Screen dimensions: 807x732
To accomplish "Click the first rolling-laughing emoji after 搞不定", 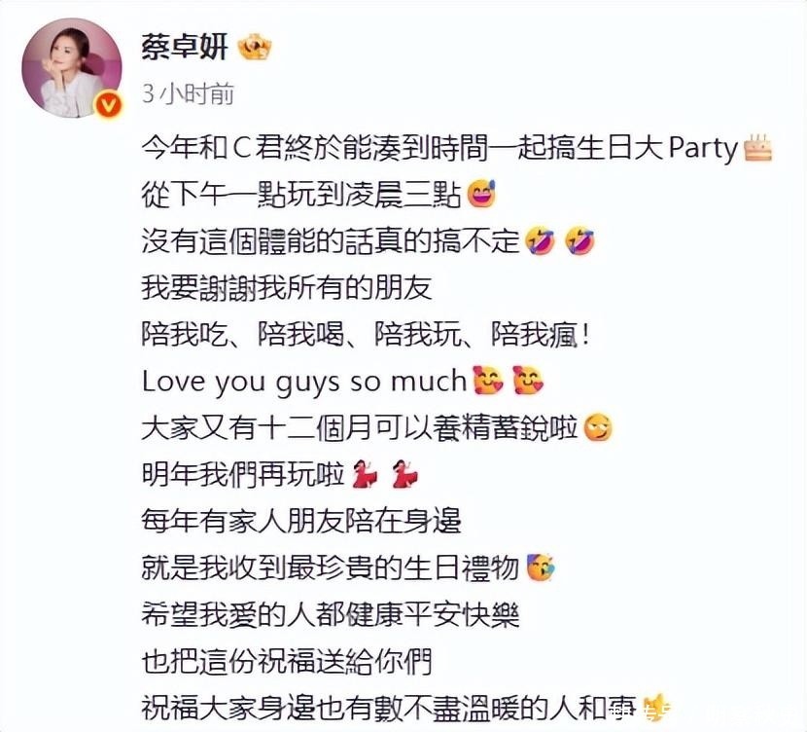I will click(540, 240).
